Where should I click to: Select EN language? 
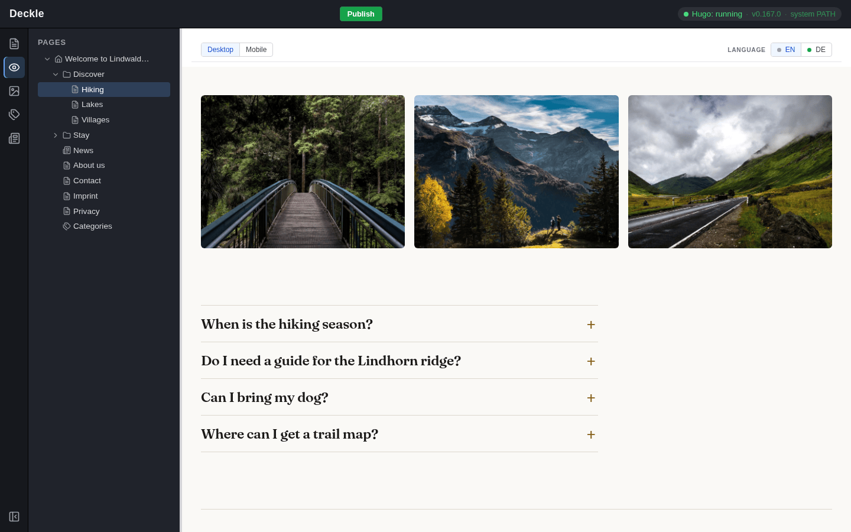click(x=786, y=50)
